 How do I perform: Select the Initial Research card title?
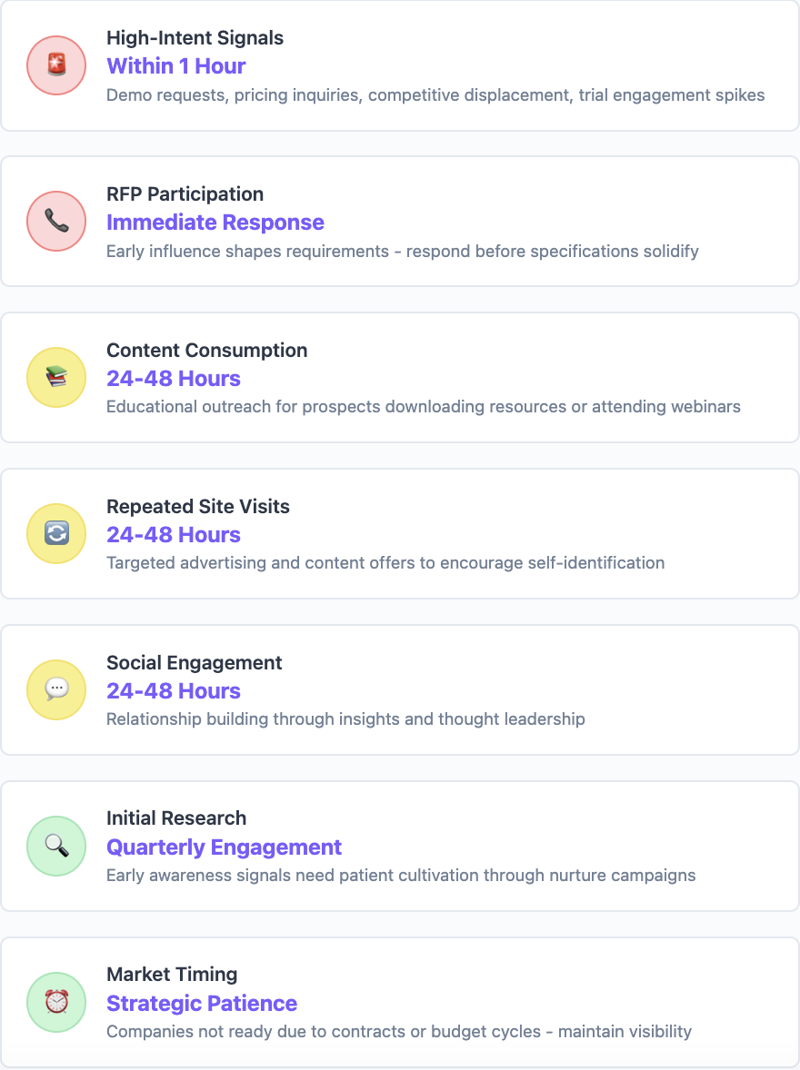176,818
